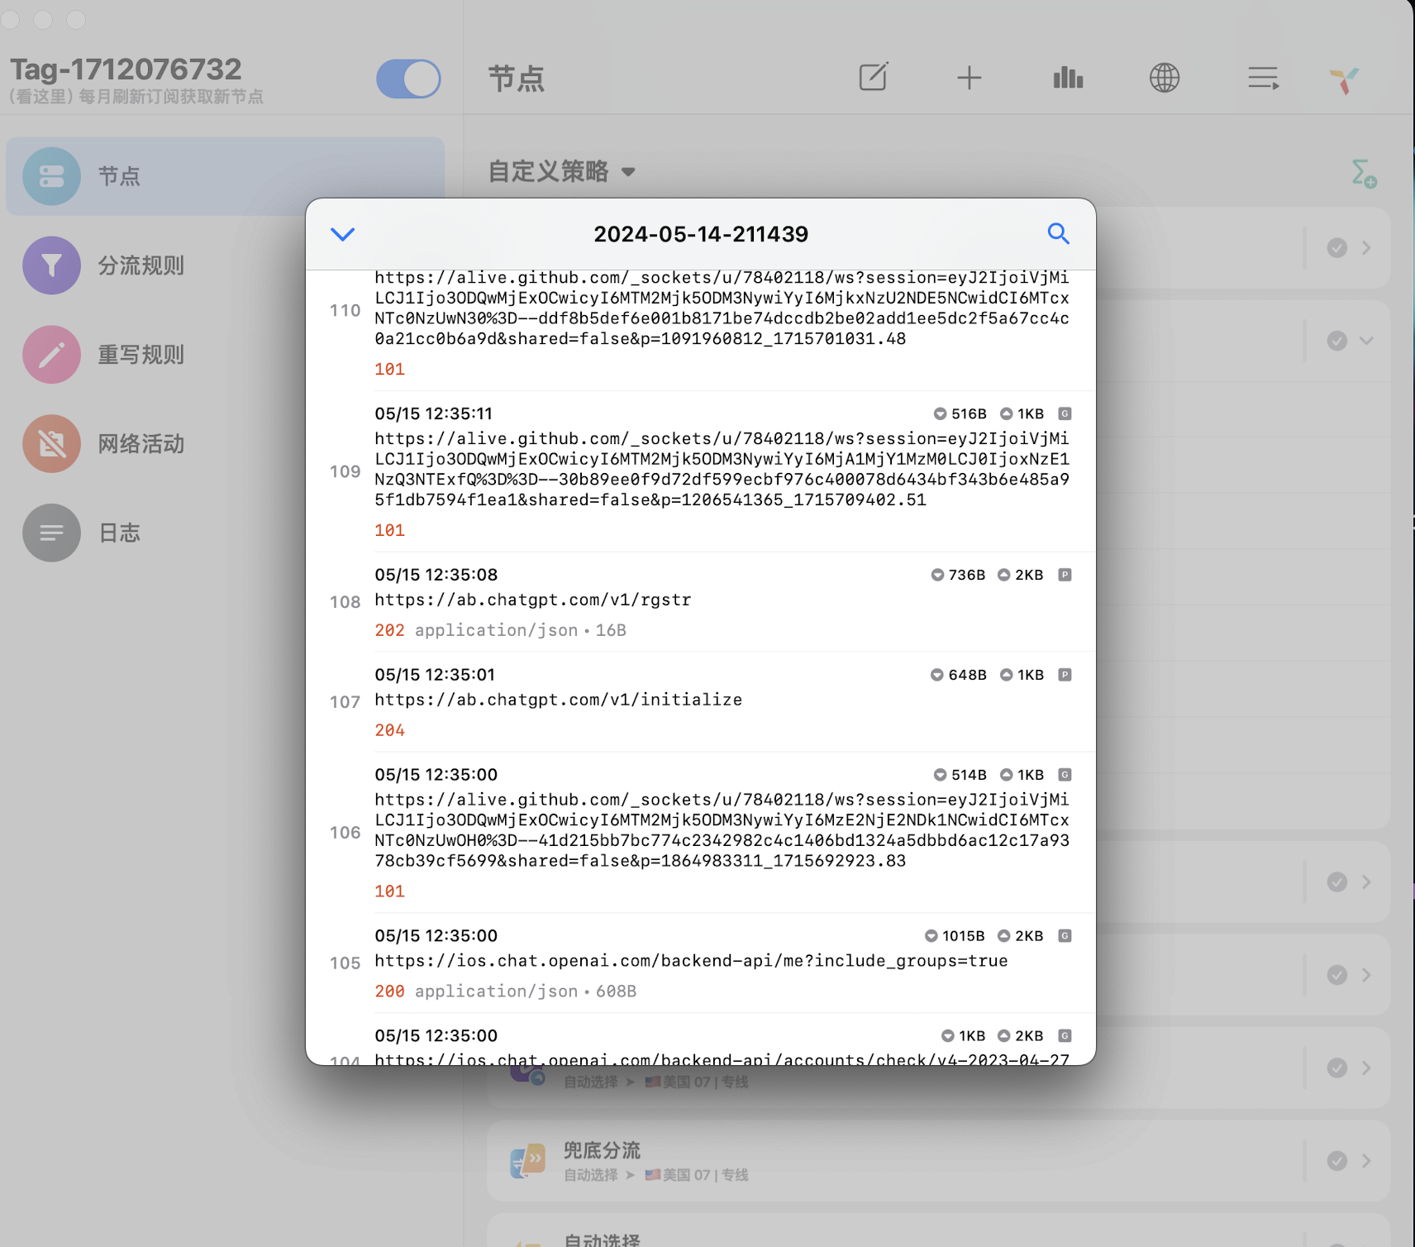Collapse the log viewer with the chevron
Image resolution: width=1415 pixels, height=1247 pixels.
click(x=342, y=234)
